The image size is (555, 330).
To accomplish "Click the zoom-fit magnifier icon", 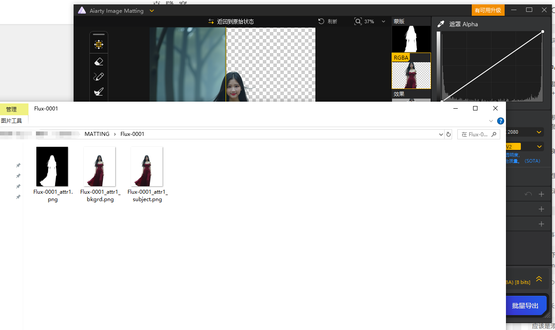I will pos(358,21).
